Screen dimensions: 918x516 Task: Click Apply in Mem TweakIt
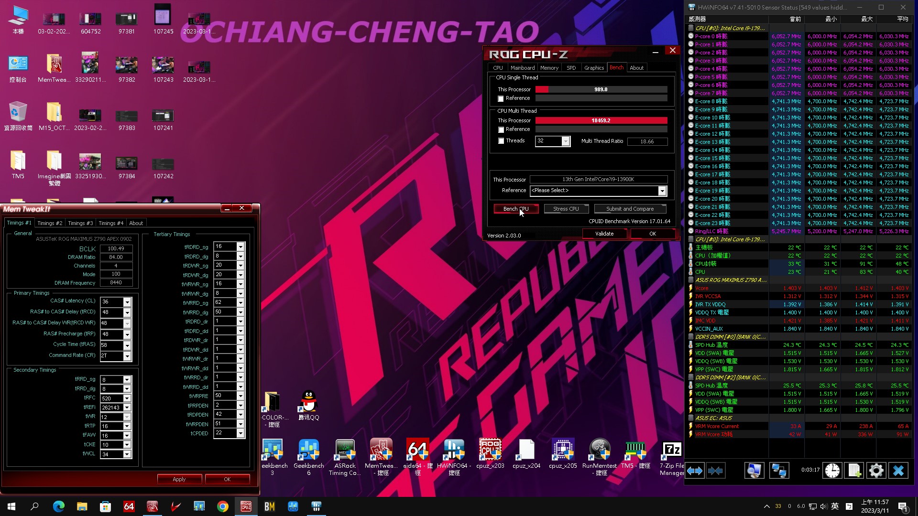coord(179,479)
